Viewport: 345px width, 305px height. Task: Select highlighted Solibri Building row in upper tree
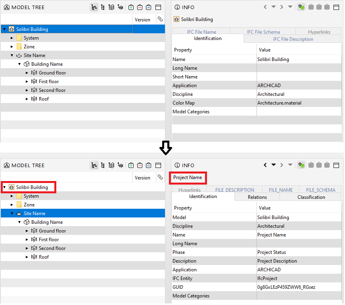(83, 29)
